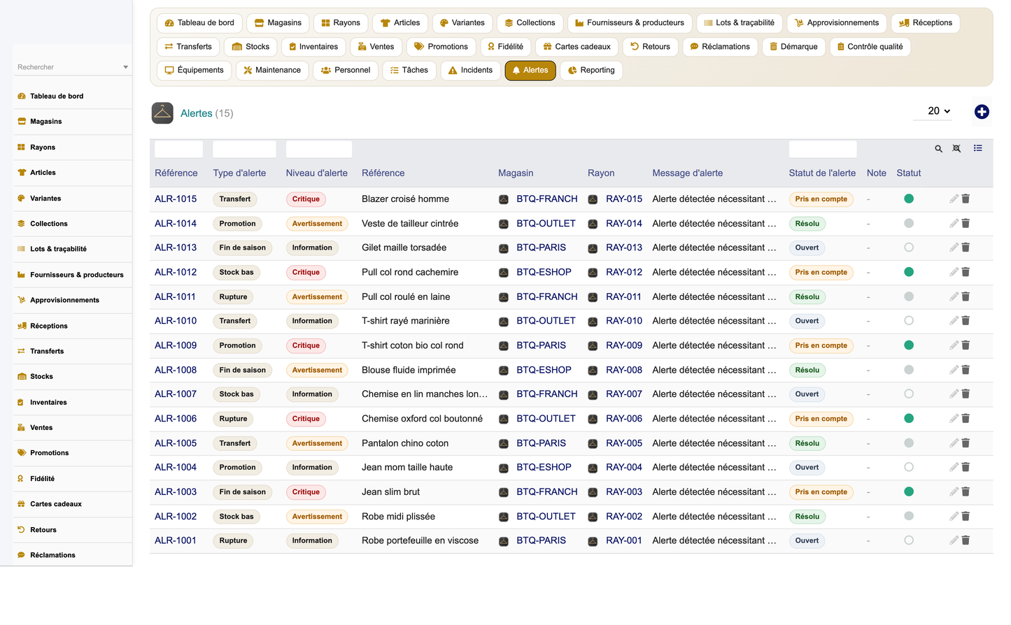
Task: Add a new alert with the plus button
Action: click(982, 112)
